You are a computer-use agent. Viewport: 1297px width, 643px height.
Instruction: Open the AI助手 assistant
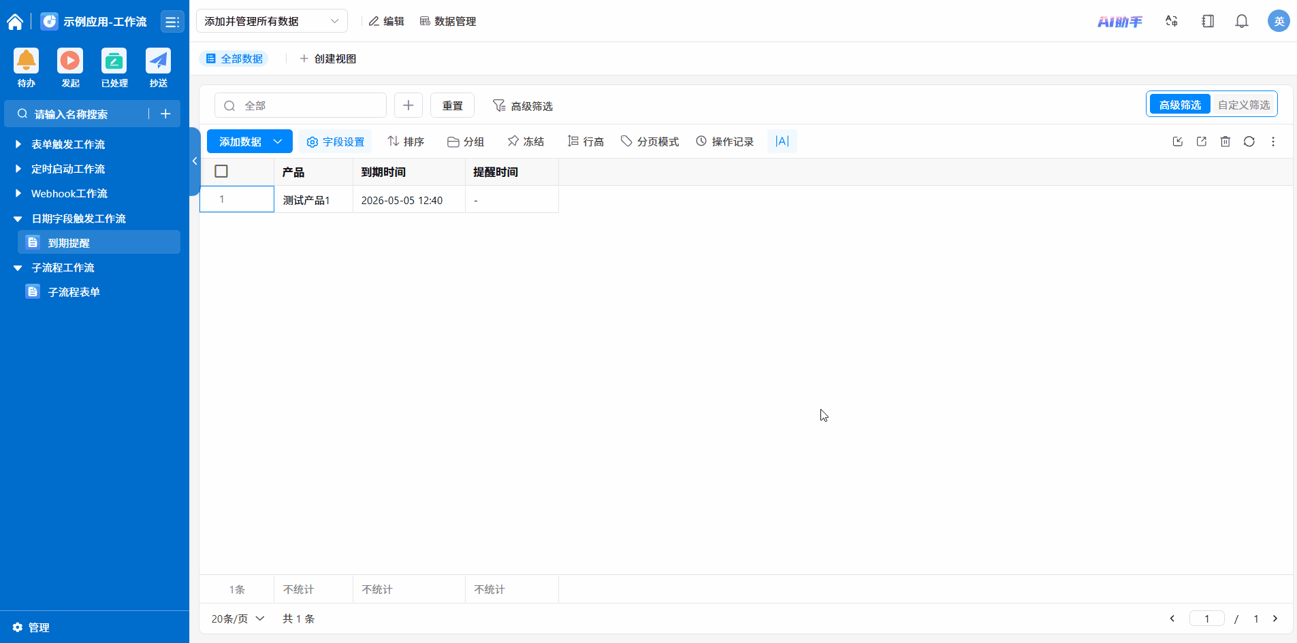pos(1120,22)
